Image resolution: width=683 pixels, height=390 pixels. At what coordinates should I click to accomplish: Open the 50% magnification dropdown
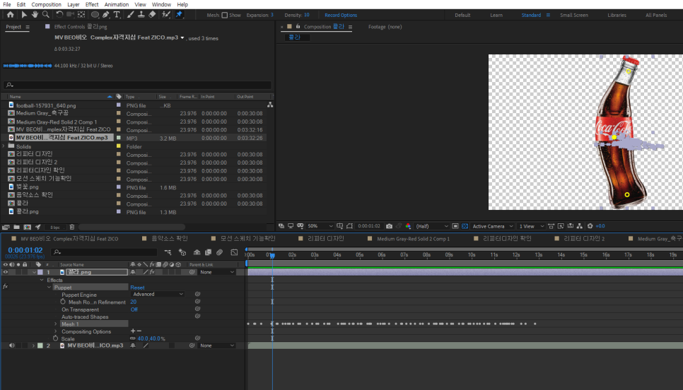[x=320, y=226]
